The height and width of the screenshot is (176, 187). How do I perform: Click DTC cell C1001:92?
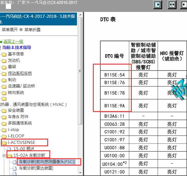pyautogui.click(x=115, y=132)
